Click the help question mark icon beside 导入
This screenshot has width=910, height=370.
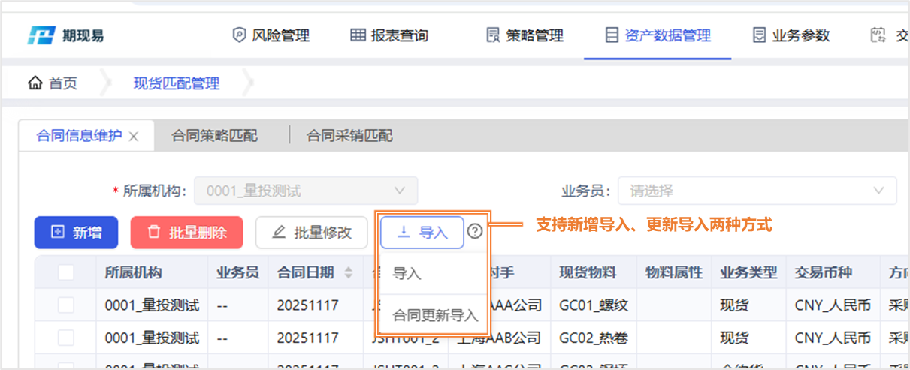pyautogui.click(x=475, y=232)
